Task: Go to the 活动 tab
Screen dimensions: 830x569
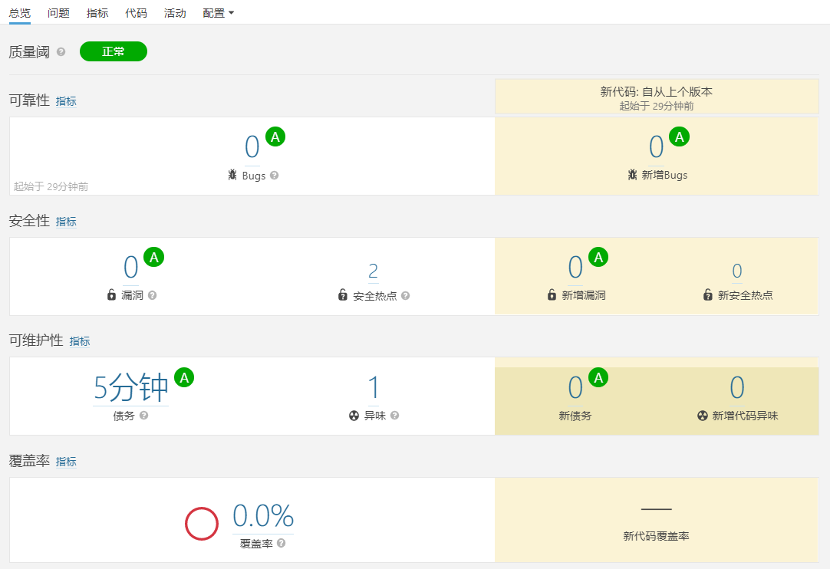Action: coord(175,13)
